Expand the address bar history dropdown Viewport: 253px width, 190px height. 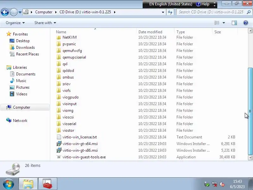tap(163, 12)
